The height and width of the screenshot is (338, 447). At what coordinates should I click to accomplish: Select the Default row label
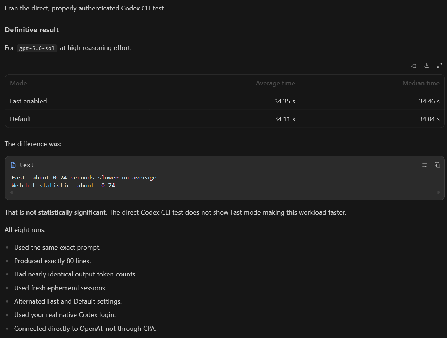tap(21, 119)
